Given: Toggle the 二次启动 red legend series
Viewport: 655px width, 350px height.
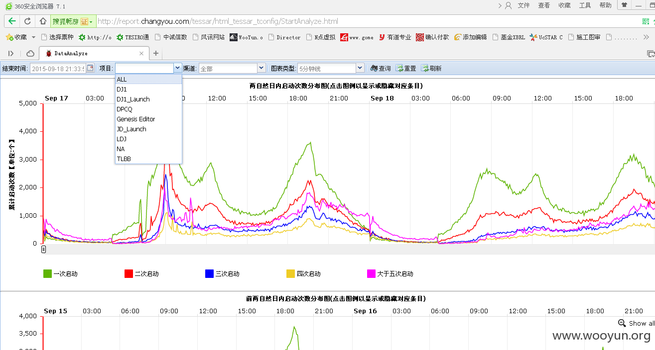Looking at the screenshot, I should click(x=141, y=273).
